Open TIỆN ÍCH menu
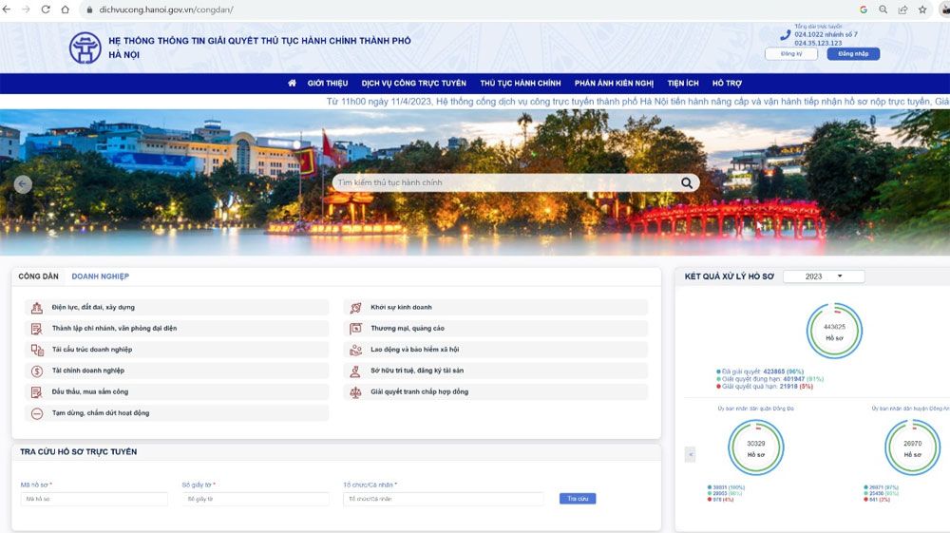The image size is (950, 533). click(x=683, y=83)
